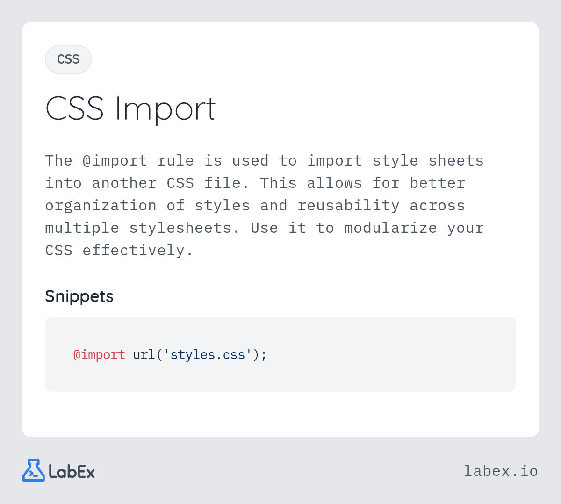The height and width of the screenshot is (504, 561).
Task: Select the CSS category tag pill
Action: (68, 59)
